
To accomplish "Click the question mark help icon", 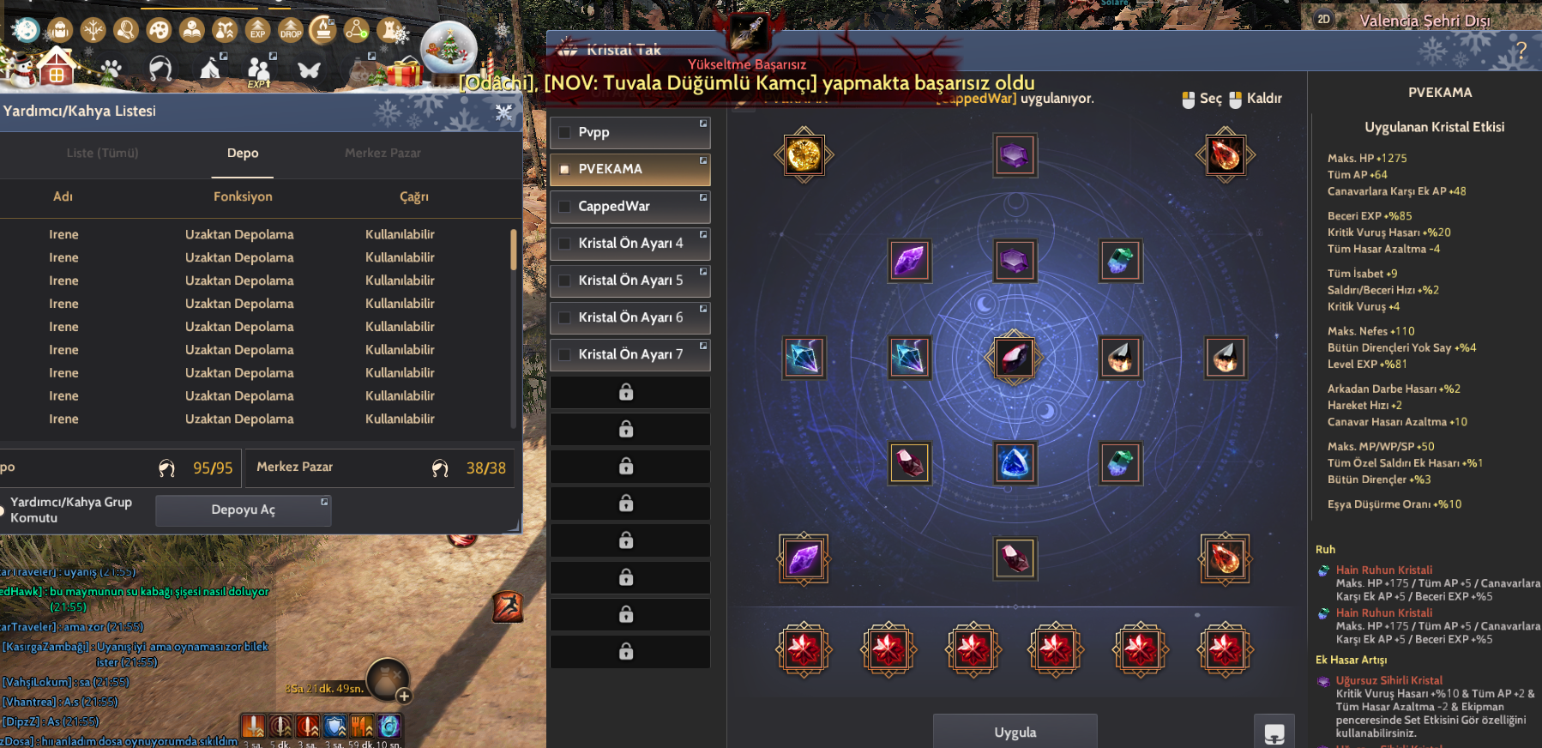I will [1521, 51].
